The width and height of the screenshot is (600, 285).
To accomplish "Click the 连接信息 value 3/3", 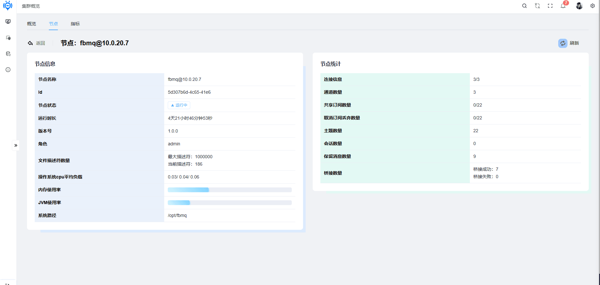I will coord(476,79).
